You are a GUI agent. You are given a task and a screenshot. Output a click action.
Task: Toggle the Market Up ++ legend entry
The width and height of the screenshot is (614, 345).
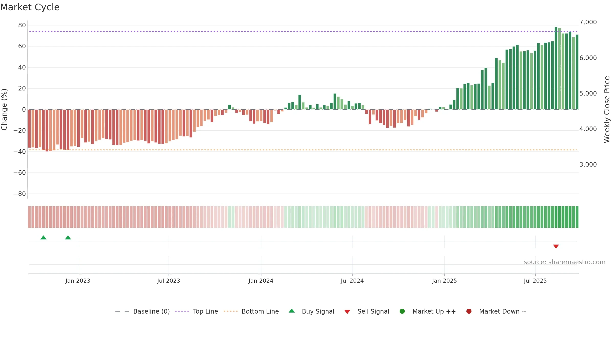[428, 311]
